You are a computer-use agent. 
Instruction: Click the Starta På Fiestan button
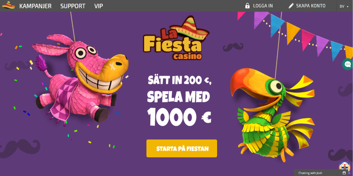point(182,149)
